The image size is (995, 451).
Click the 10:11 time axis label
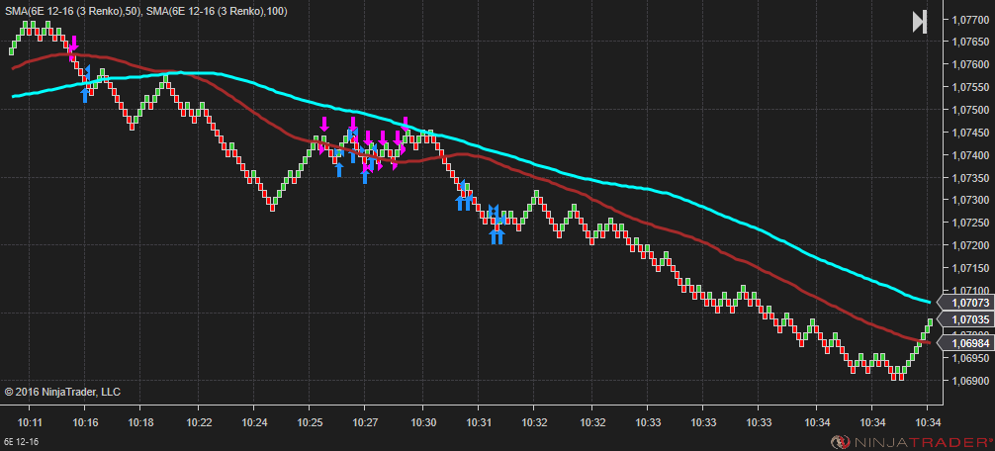[x=30, y=422]
